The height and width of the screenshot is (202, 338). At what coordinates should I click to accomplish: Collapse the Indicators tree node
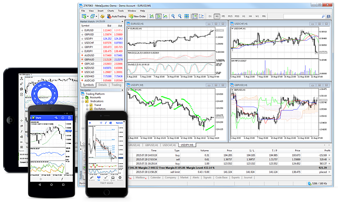(x=83, y=101)
